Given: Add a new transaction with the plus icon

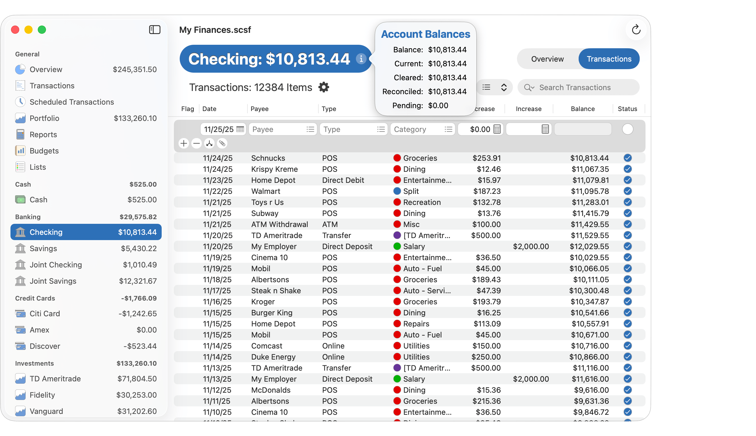Looking at the screenshot, I should tap(183, 143).
